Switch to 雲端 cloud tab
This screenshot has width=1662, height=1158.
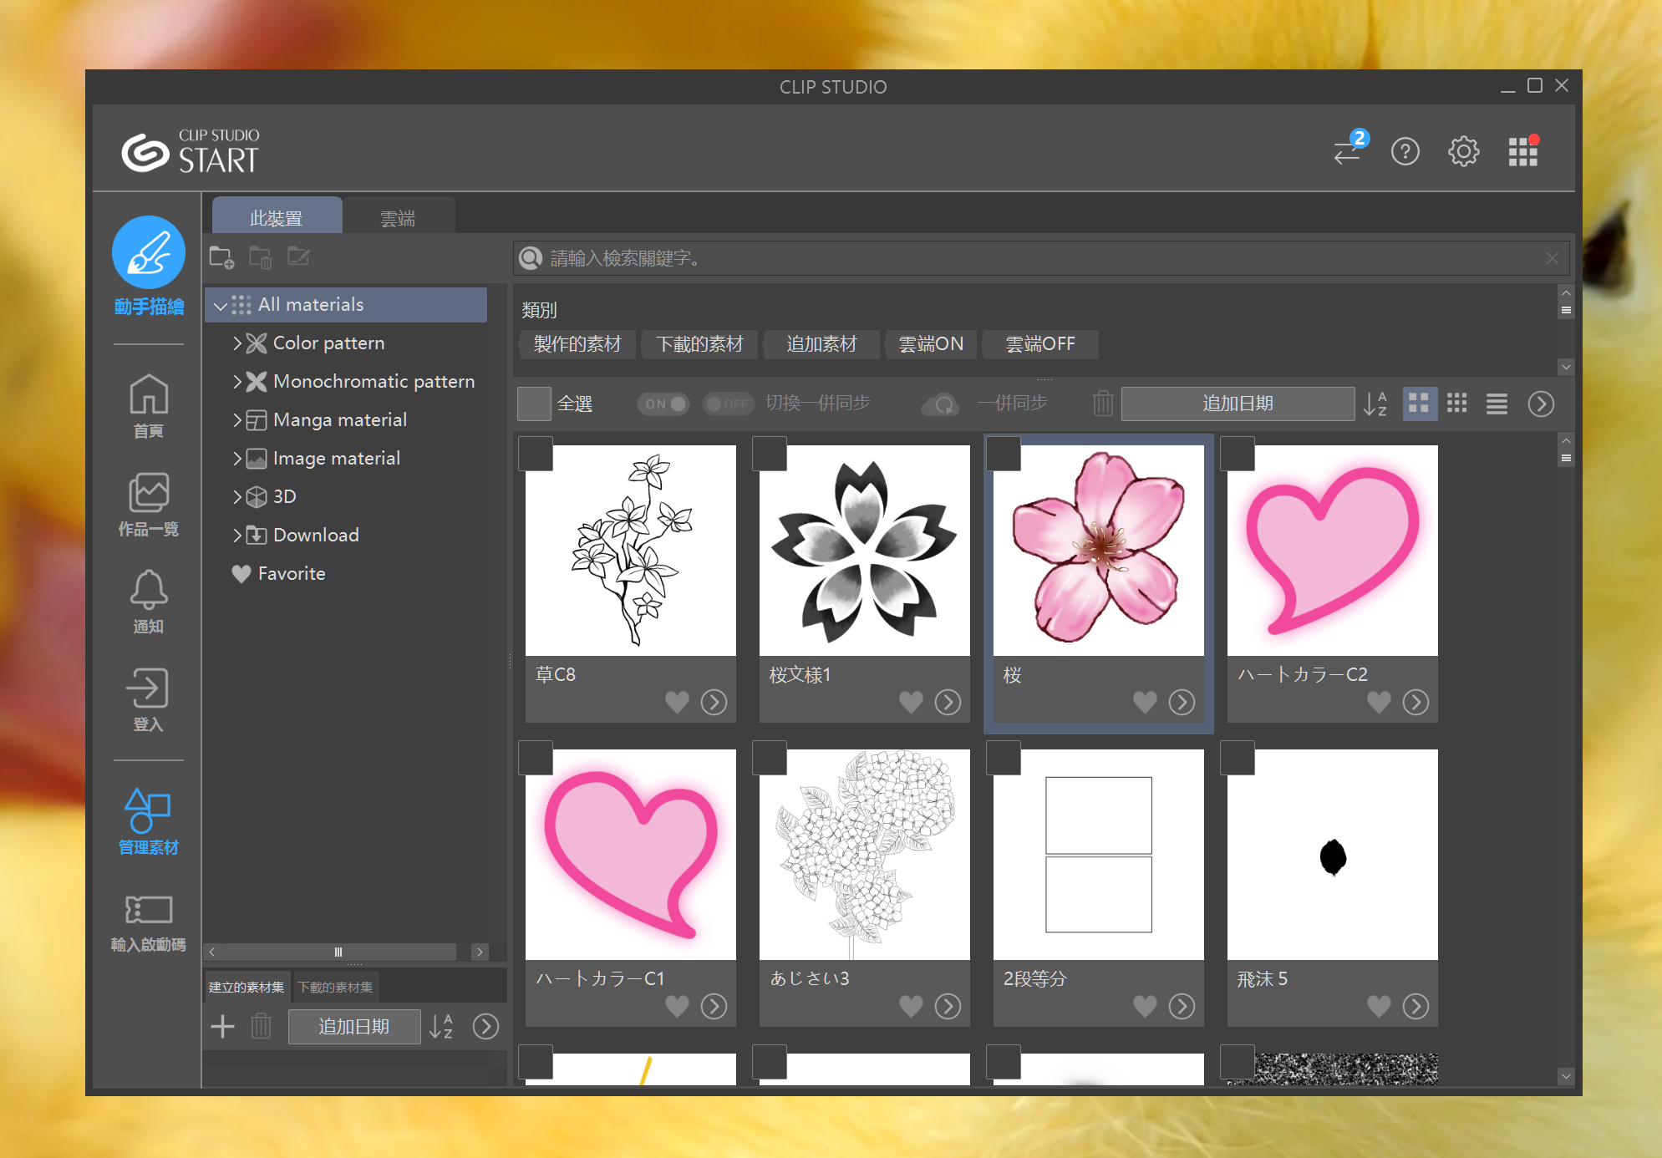click(398, 217)
